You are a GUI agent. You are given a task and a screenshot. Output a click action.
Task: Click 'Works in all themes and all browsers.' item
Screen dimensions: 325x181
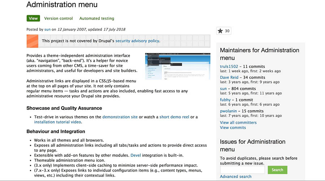69,140
